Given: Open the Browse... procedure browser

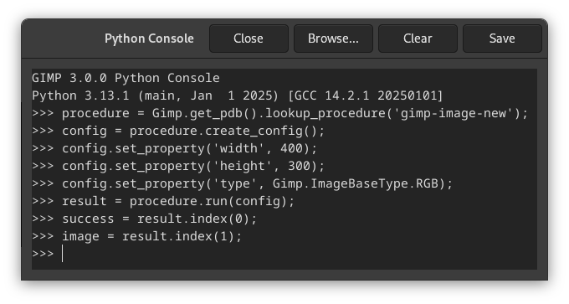Looking at the screenshot, I should 333,39.
